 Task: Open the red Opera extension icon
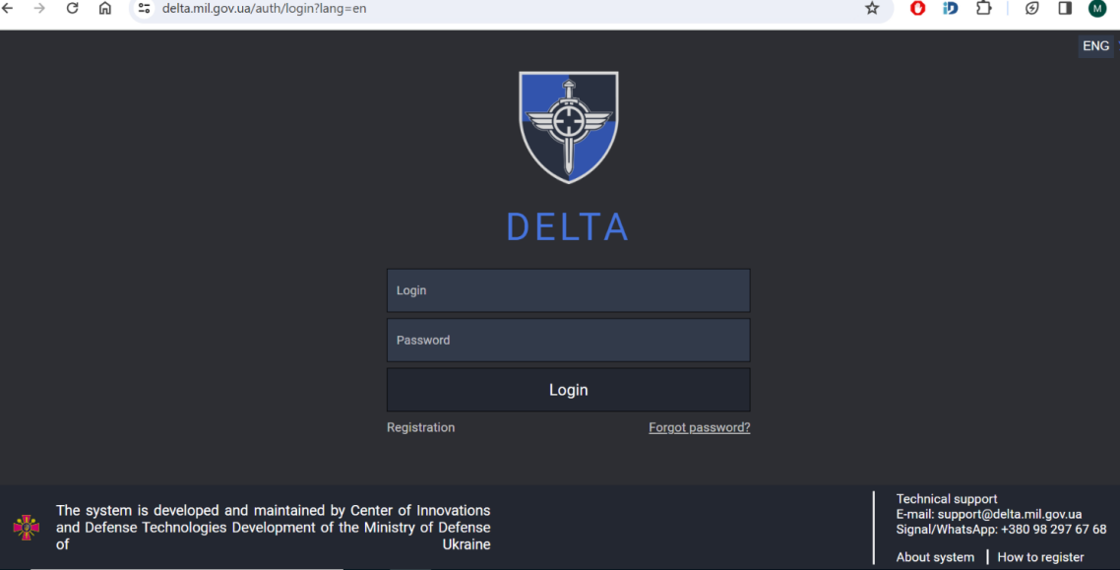(x=918, y=9)
